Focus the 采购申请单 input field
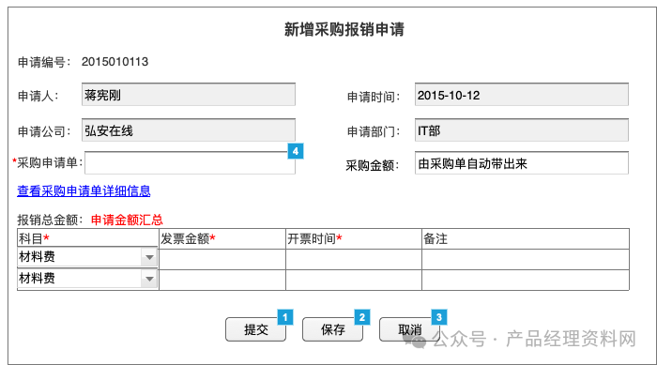Viewport: 657px width, 365px height. click(190, 162)
